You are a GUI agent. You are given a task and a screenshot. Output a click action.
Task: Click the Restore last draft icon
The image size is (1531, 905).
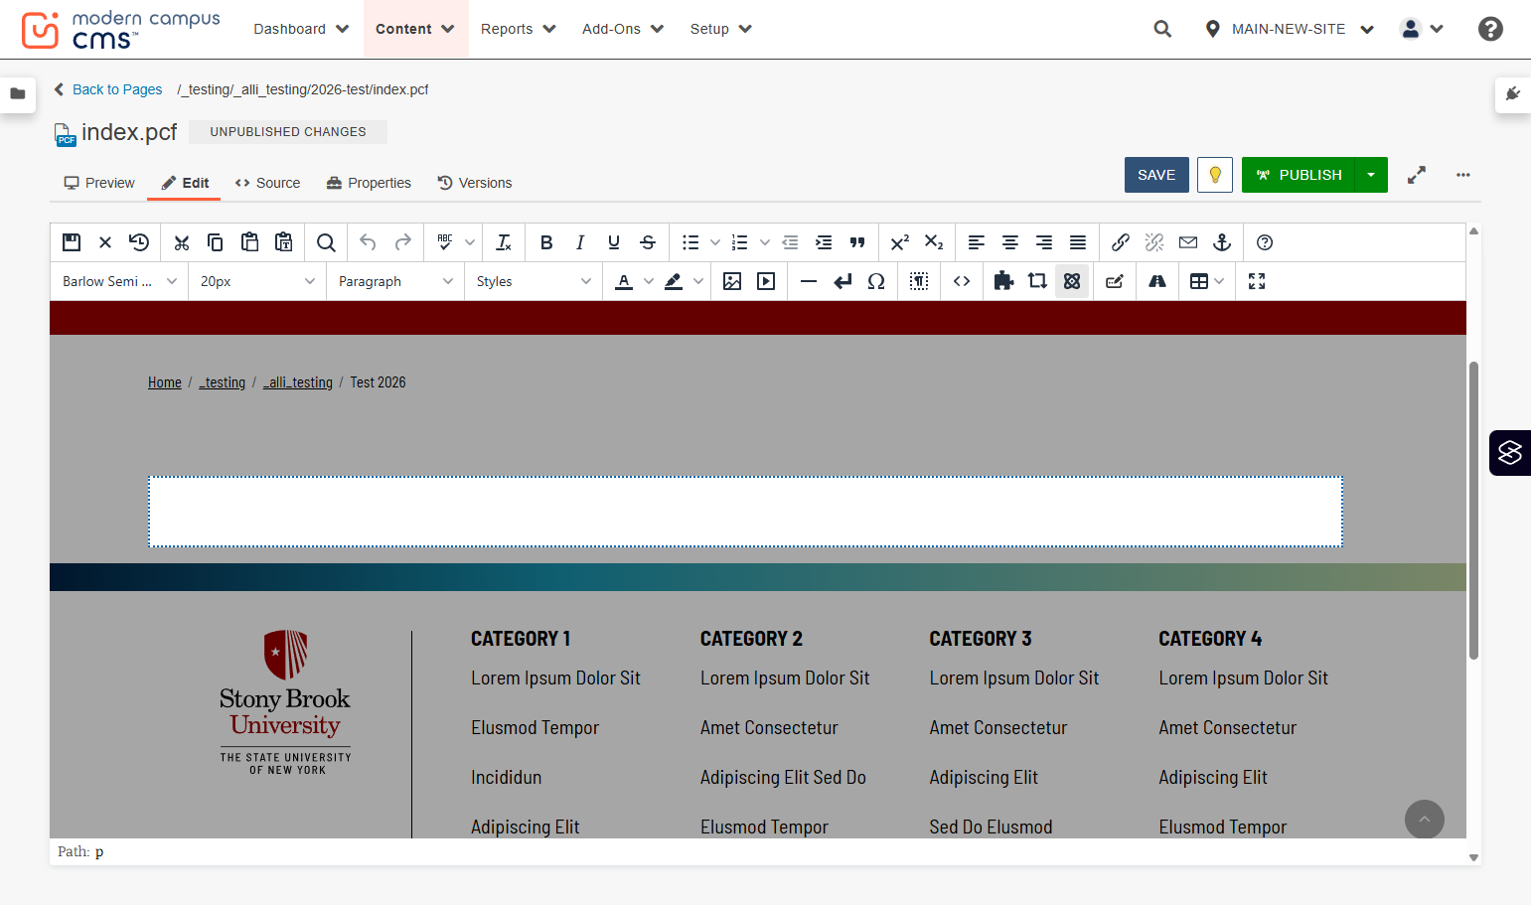pyautogui.click(x=139, y=242)
